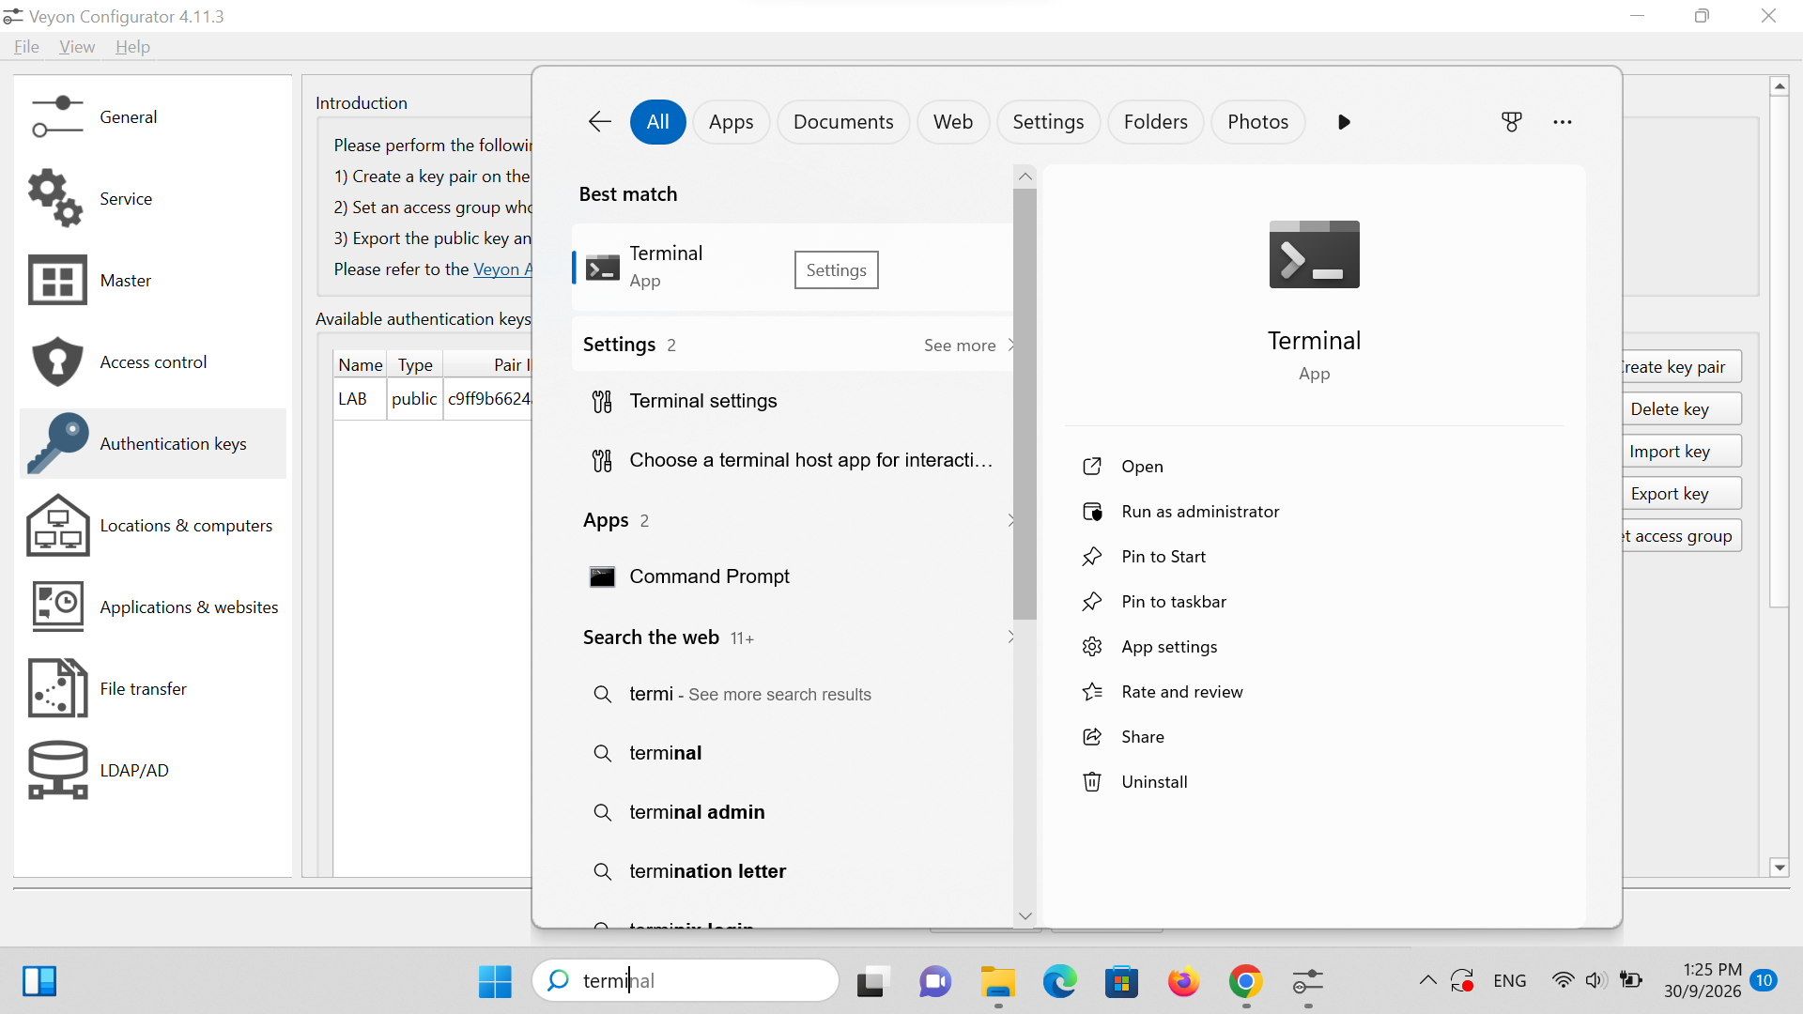Select the Authentication keys key icon
1803x1014 pixels.
click(57, 443)
